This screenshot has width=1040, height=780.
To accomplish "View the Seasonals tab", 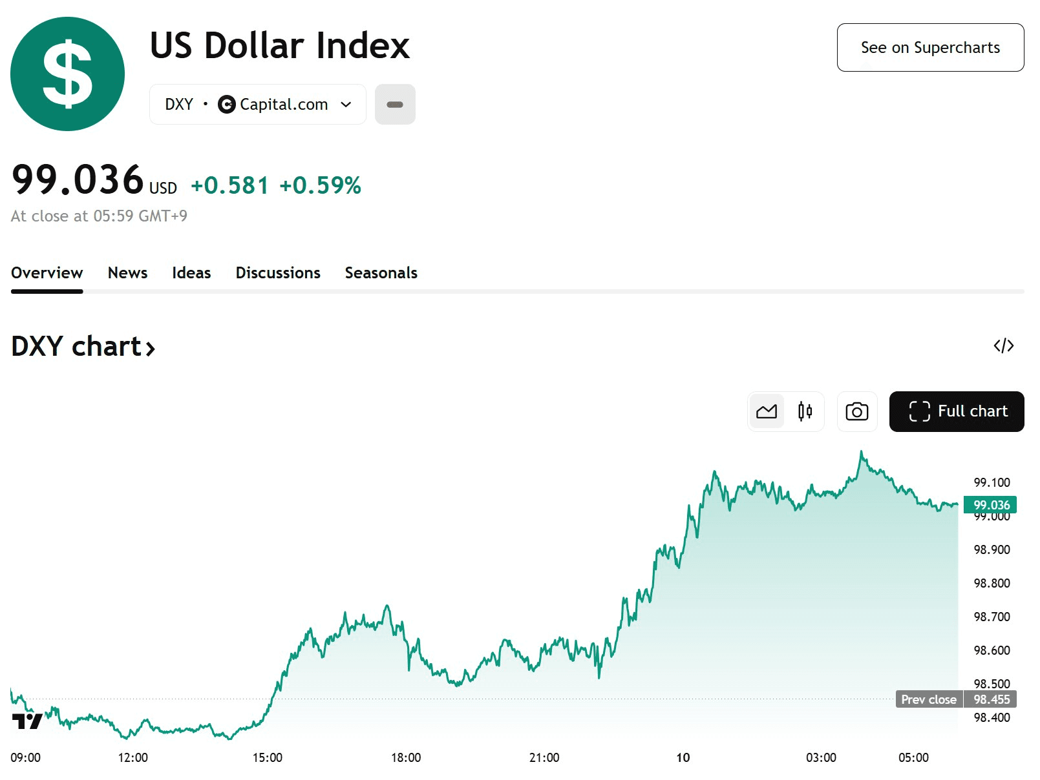I will [x=381, y=273].
